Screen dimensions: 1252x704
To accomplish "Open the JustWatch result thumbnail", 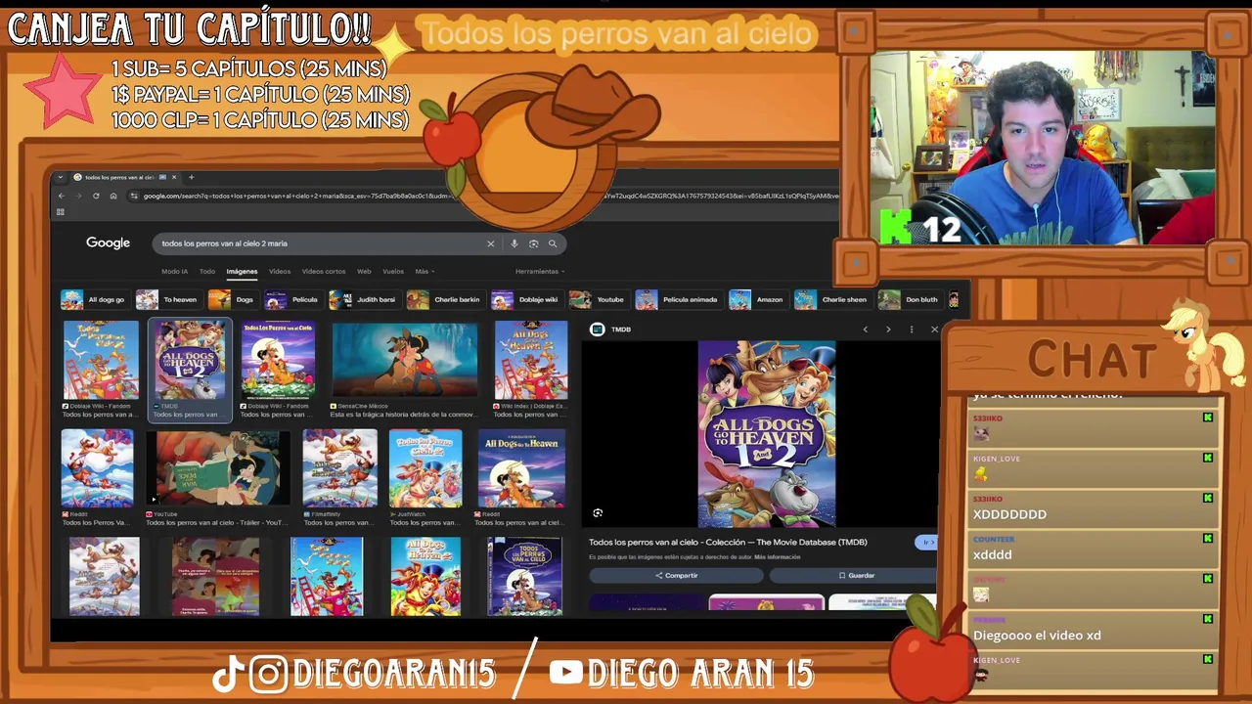I will pos(425,467).
